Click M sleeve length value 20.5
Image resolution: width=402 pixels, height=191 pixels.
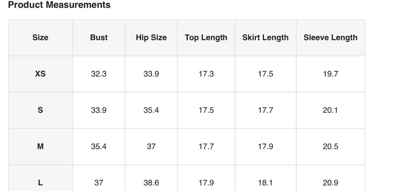click(x=331, y=147)
